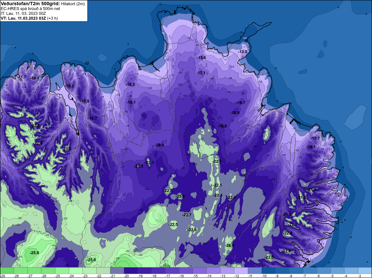Select the -16 legend color swatch
The image size is (372, 278).
[x=186, y=271]
